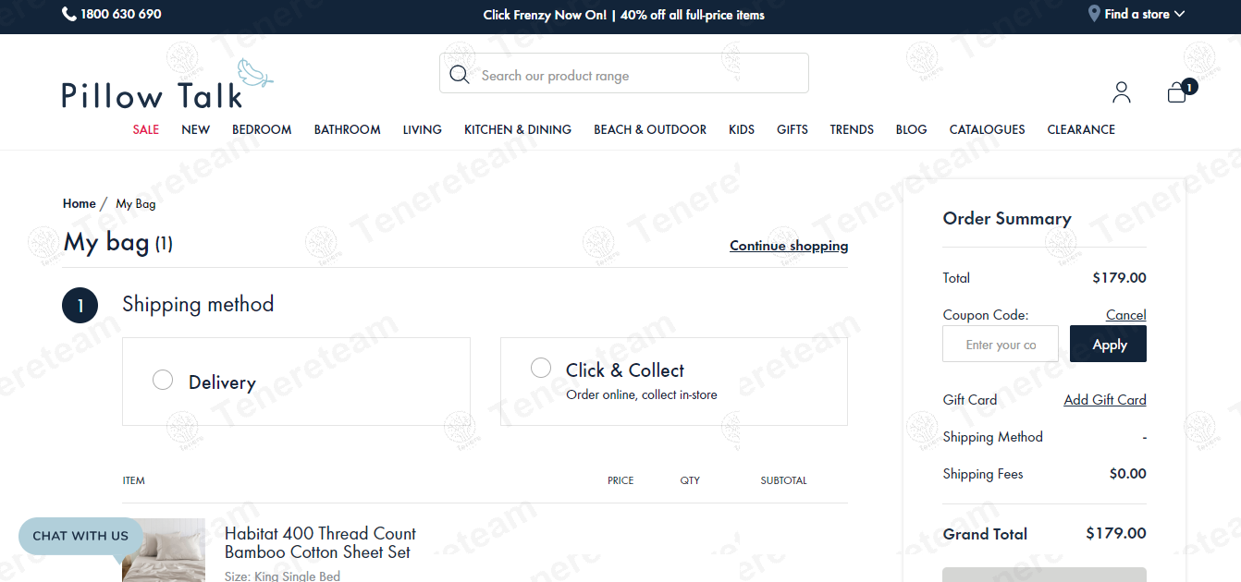Open the NEW menu item
Screen dimensions: 1241x582
click(196, 129)
